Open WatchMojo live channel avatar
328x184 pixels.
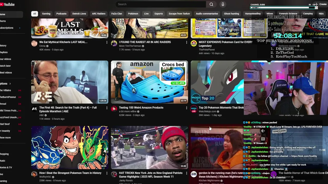[194, 109]
